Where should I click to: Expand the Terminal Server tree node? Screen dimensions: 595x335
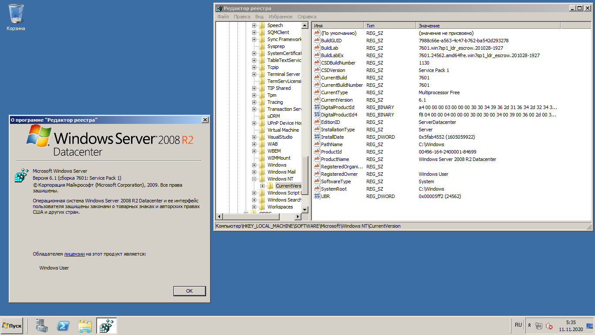[x=254, y=74]
